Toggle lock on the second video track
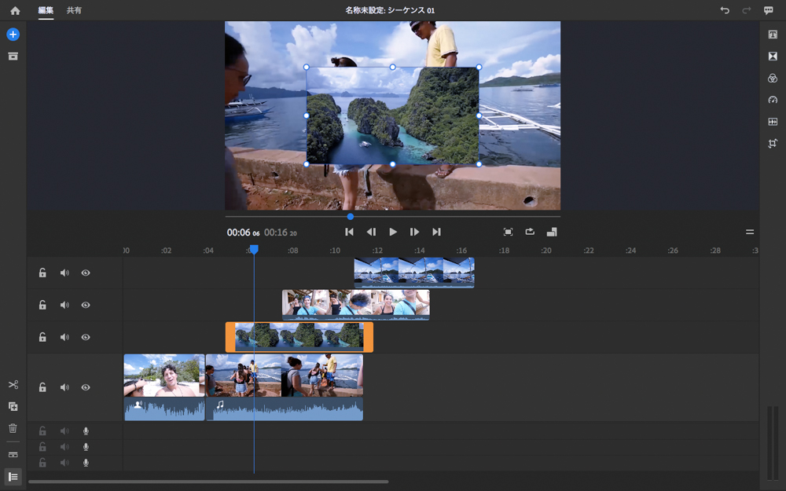The width and height of the screenshot is (786, 491). (x=42, y=305)
